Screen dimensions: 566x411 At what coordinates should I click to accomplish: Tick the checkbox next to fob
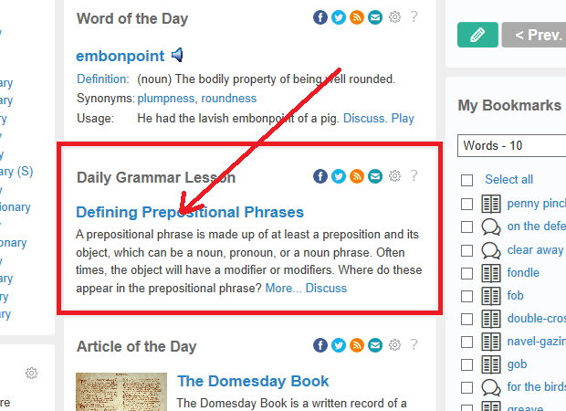466,296
